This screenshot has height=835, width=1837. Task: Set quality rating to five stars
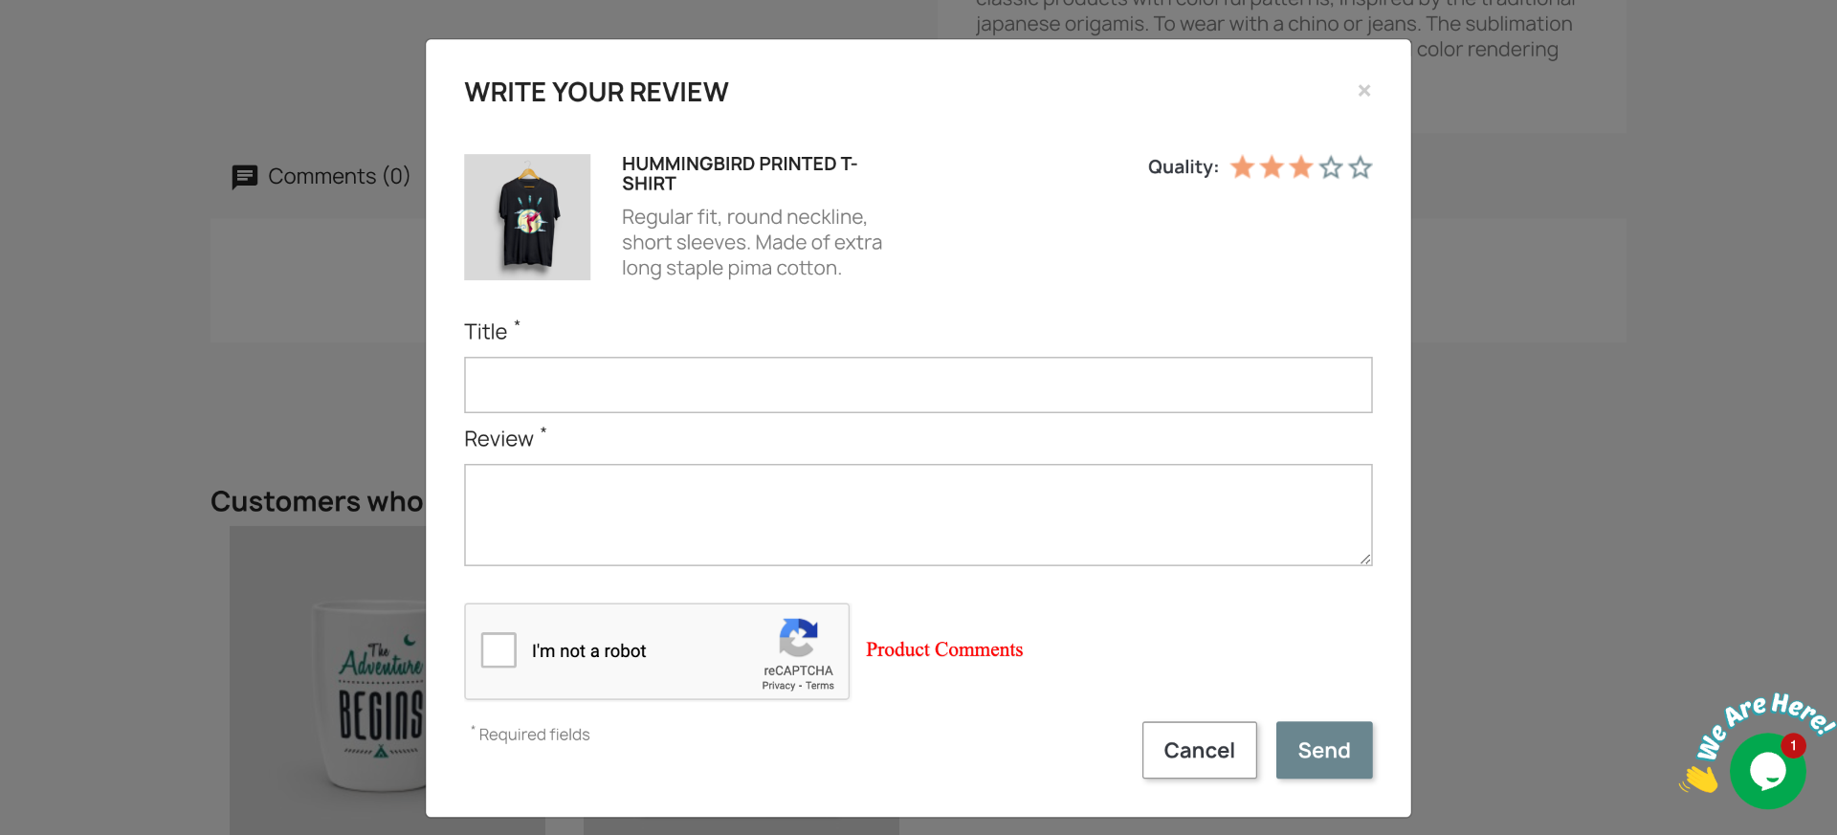1361,167
